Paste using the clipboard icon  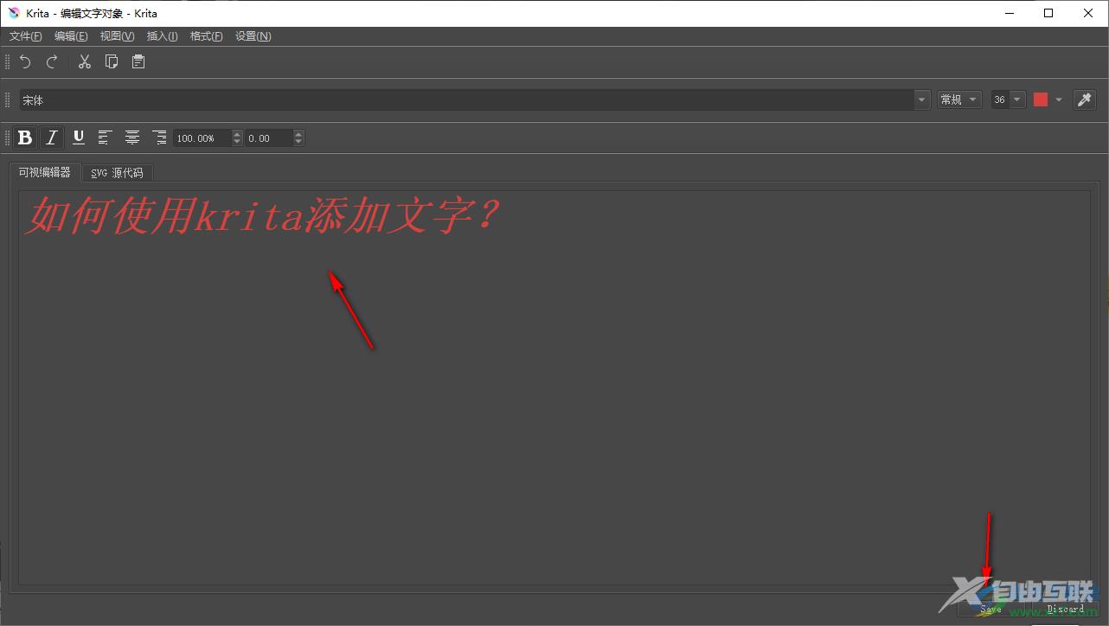pyautogui.click(x=138, y=61)
